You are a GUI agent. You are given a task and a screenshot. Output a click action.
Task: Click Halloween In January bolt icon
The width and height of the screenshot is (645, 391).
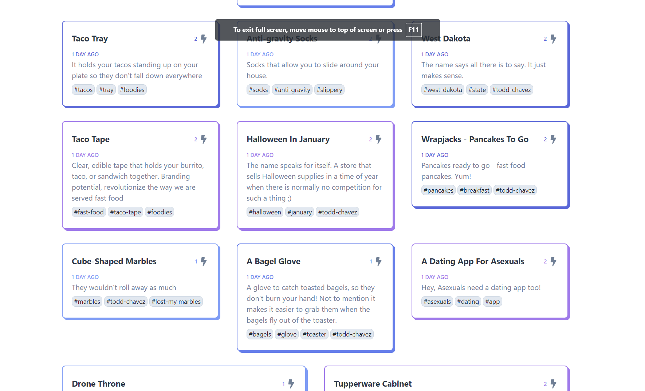378,139
